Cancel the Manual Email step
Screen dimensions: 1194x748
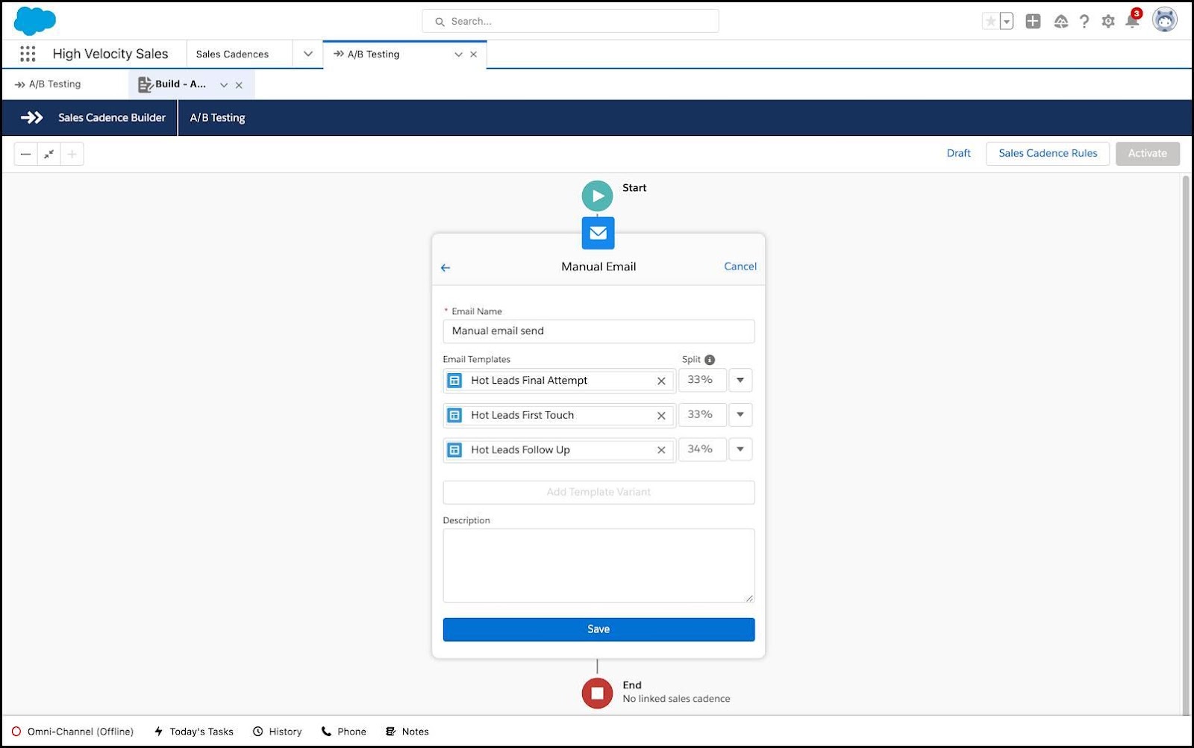pyautogui.click(x=740, y=267)
